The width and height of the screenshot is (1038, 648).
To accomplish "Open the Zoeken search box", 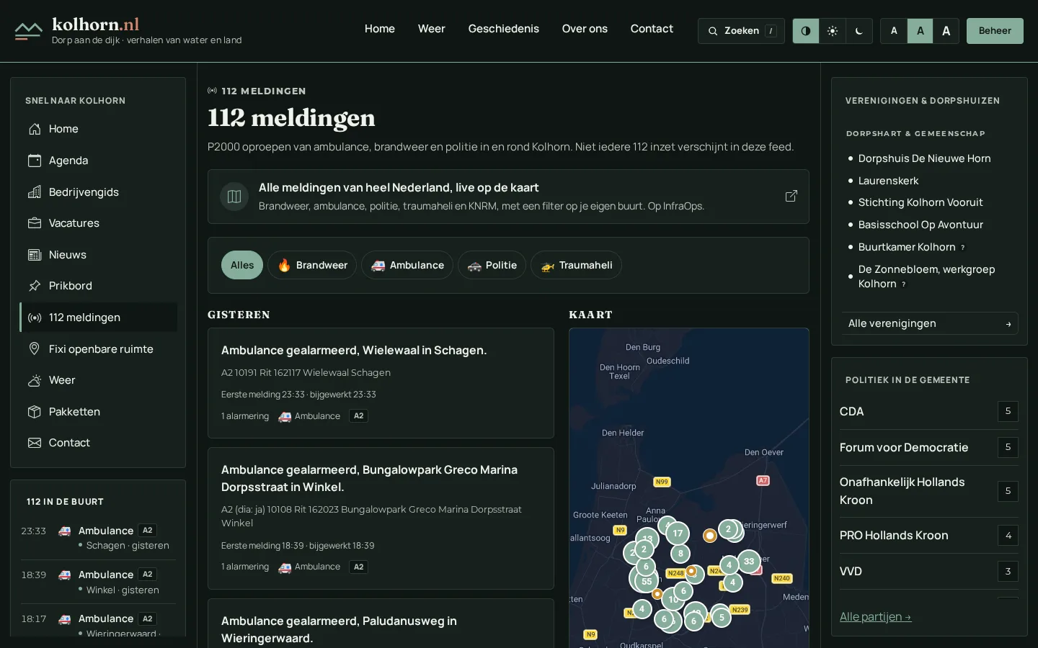I will [x=741, y=31].
